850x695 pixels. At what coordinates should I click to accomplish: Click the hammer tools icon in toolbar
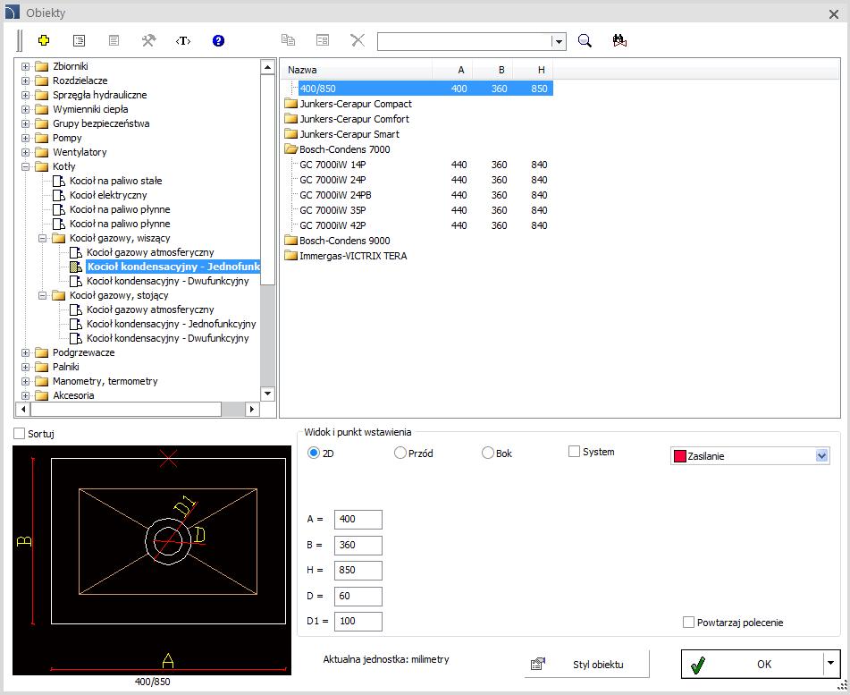click(x=148, y=40)
